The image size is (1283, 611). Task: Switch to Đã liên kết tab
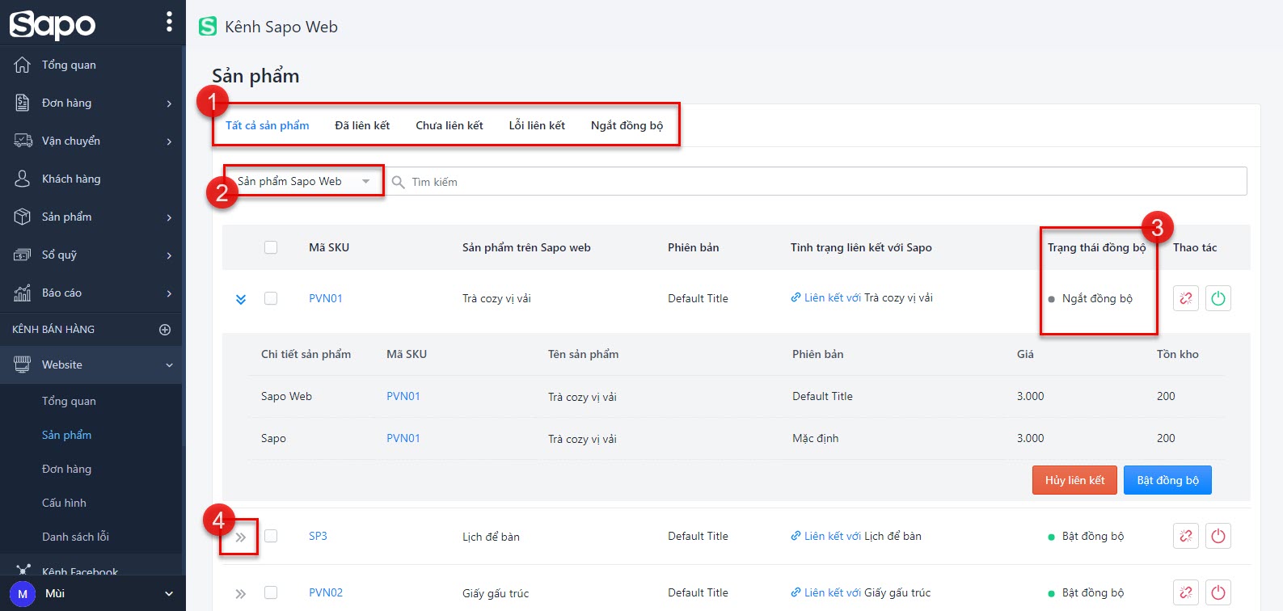coord(362,125)
